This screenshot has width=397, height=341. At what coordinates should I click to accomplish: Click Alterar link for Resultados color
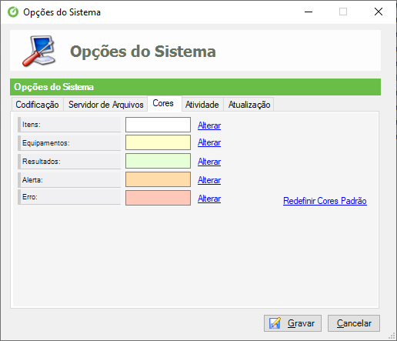click(209, 162)
